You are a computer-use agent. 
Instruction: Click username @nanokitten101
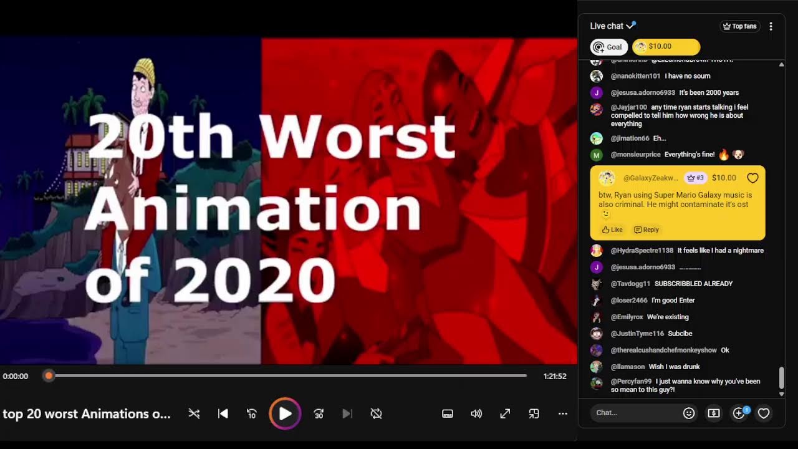coord(635,76)
